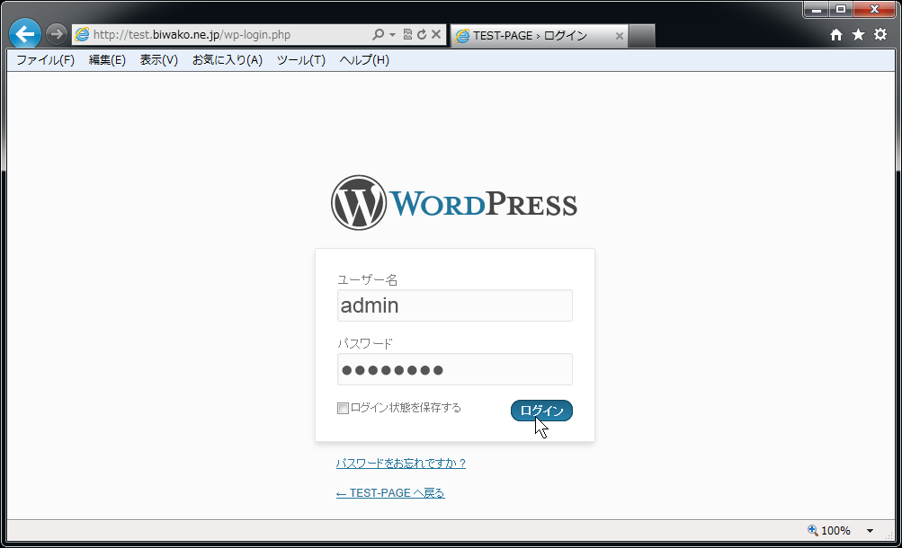Follow the パスワードをお忘れですか？ link
Screen dimensions: 902x548
click(x=401, y=464)
